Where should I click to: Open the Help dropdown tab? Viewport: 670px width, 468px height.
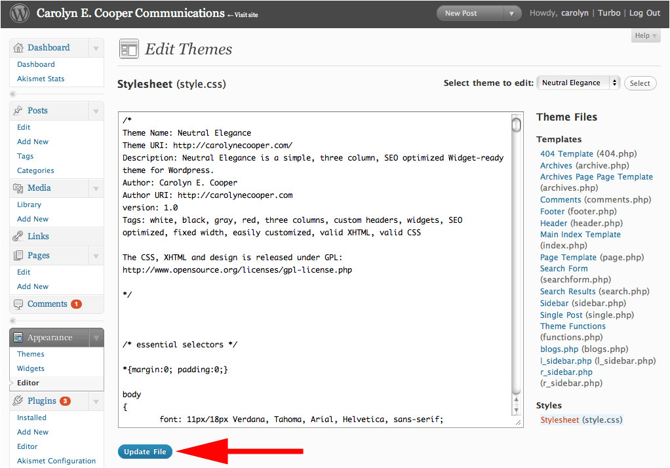[646, 35]
